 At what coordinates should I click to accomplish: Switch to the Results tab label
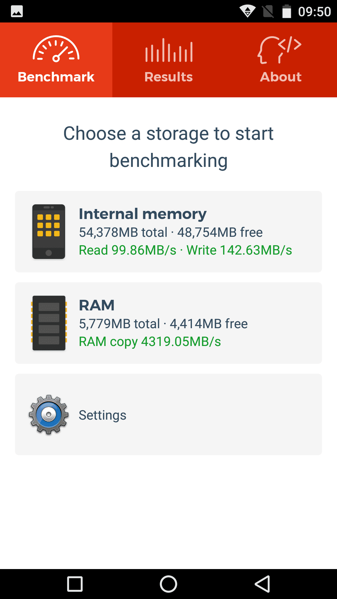[x=168, y=77]
